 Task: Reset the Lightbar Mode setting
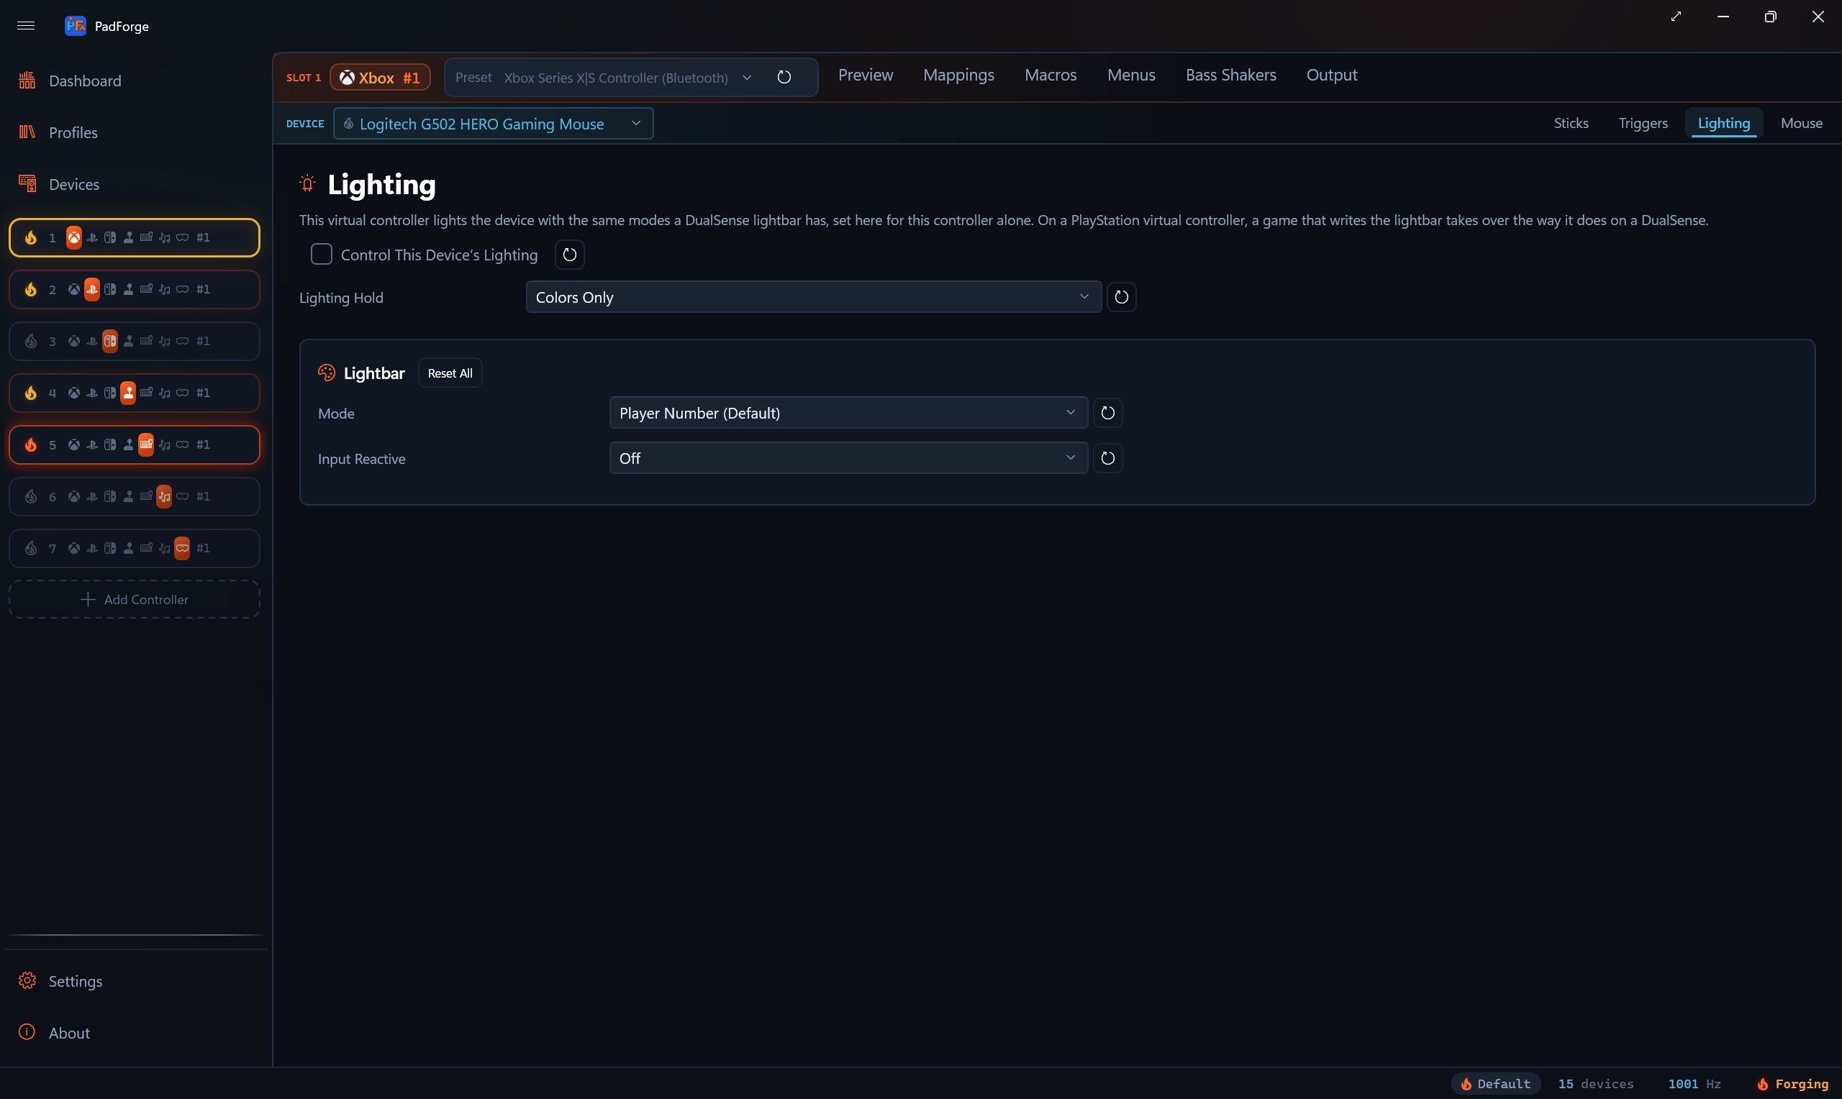tap(1107, 414)
